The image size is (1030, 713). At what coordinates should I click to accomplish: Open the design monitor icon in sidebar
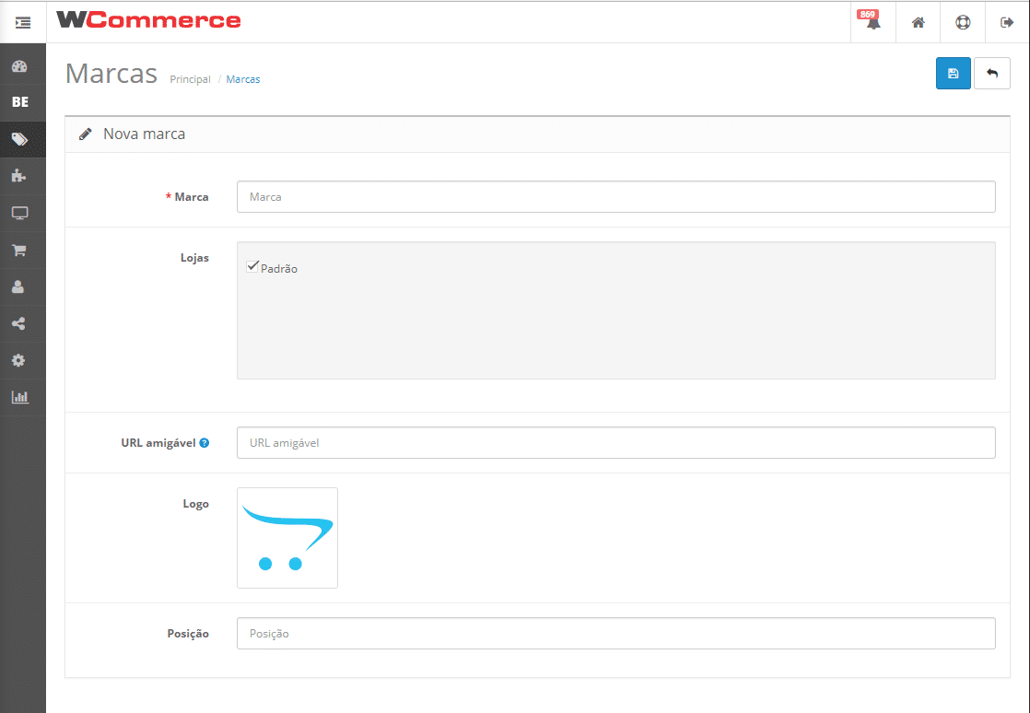click(19, 213)
